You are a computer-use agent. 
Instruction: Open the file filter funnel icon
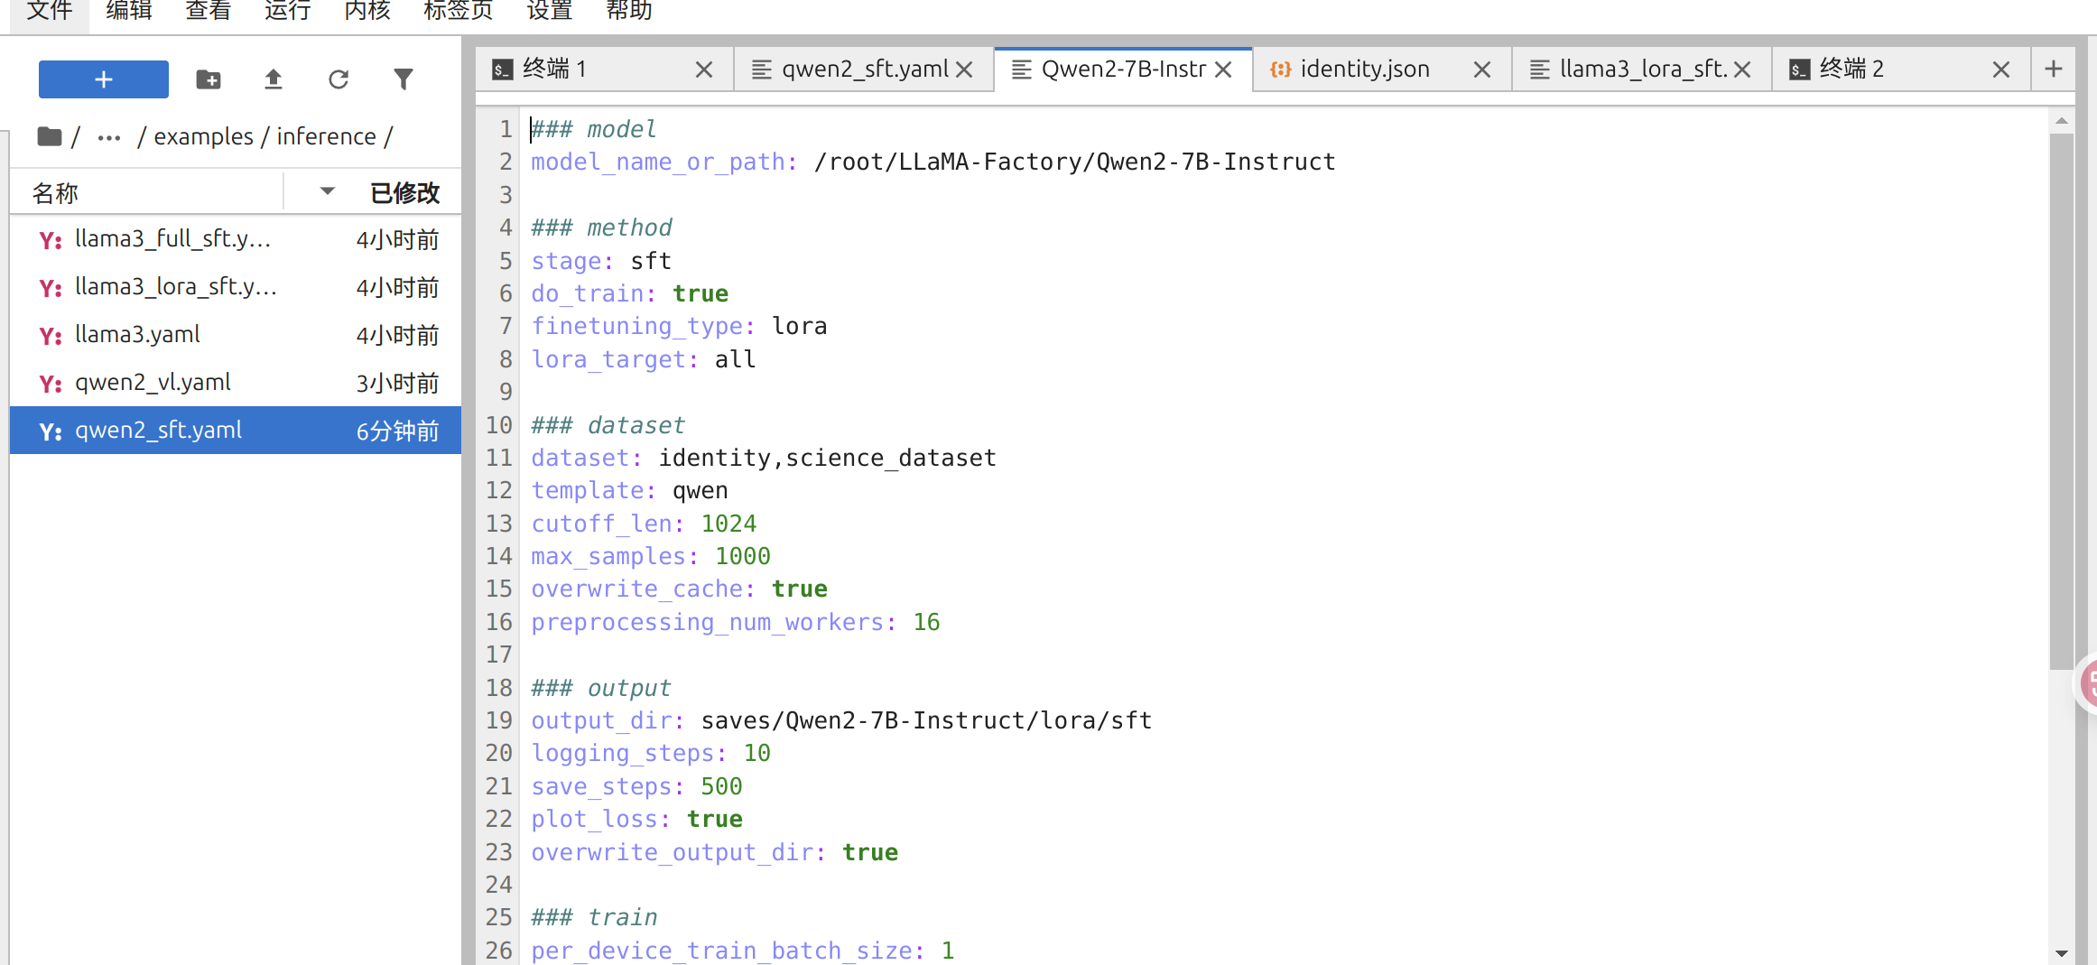click(x=403, y=79)
